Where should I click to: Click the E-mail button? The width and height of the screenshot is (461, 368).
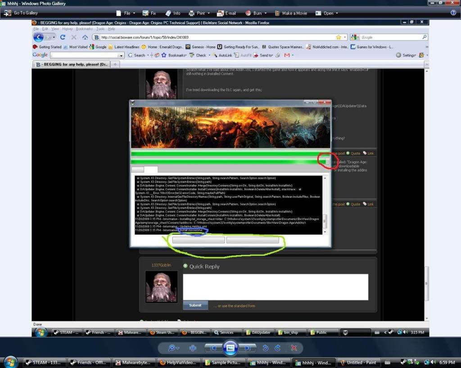tap(226, 13)
